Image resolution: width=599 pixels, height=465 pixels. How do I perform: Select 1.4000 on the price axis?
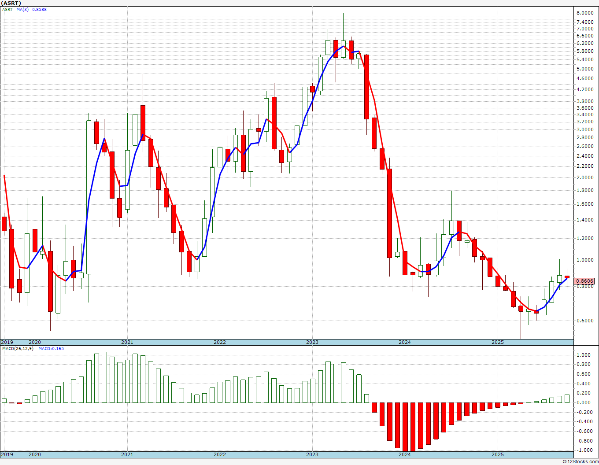point(584,220)
